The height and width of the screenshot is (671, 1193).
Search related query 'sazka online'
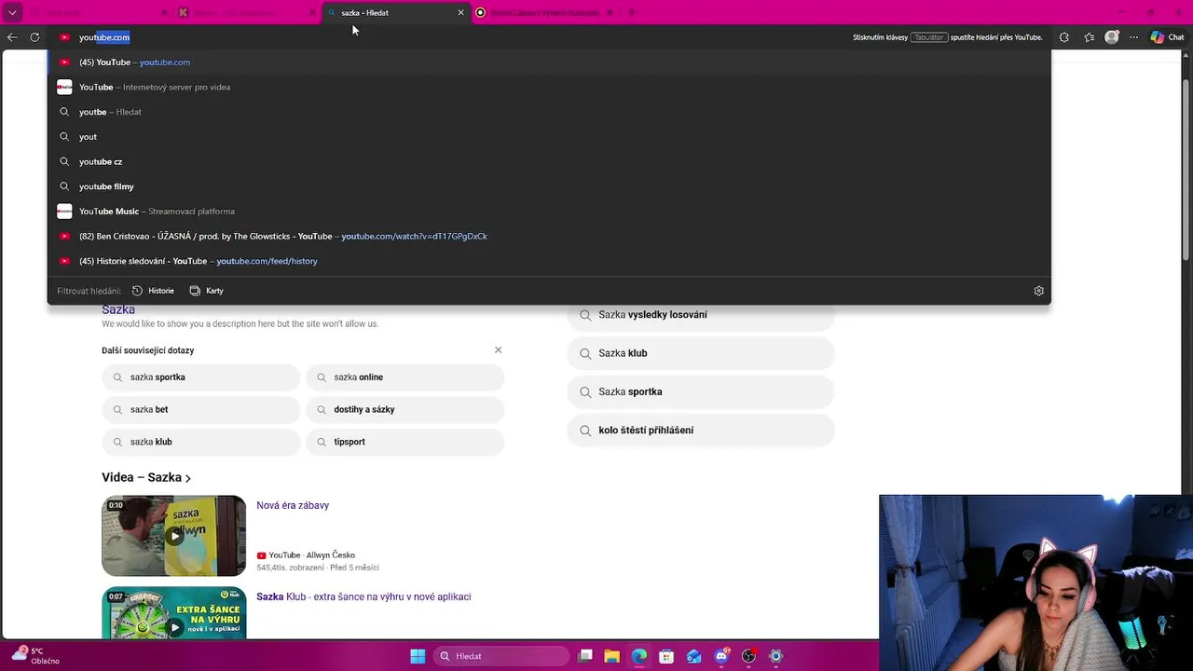(405, 377)
